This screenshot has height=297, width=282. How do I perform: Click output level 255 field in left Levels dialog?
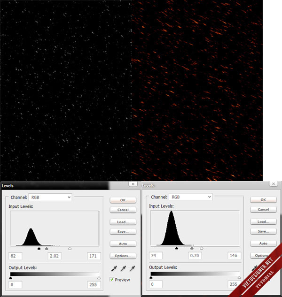(94, 284)
